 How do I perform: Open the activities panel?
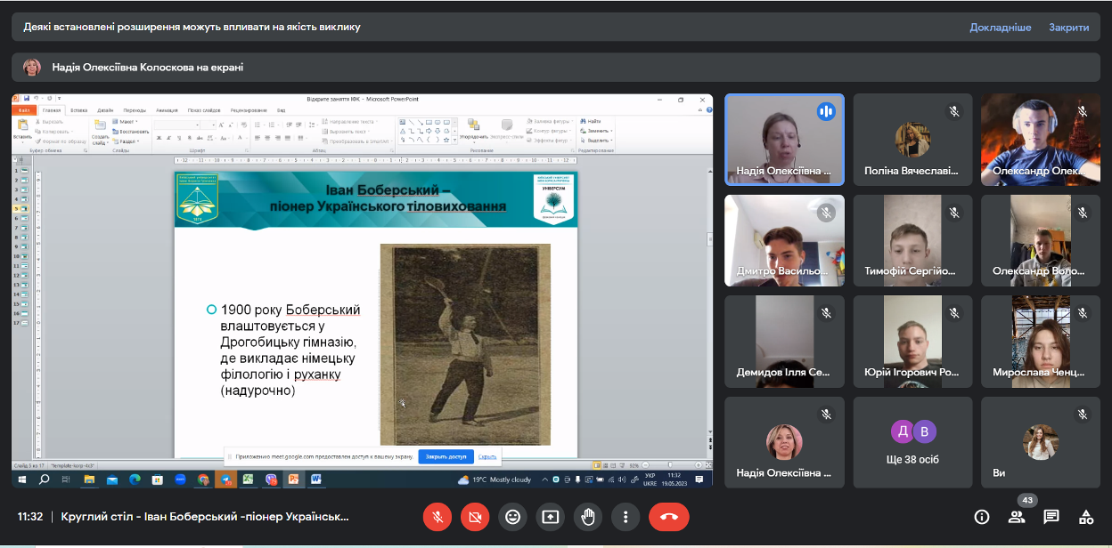tap(1086, 517)
